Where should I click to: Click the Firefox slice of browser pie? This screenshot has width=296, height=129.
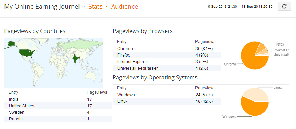click(262, 48)
